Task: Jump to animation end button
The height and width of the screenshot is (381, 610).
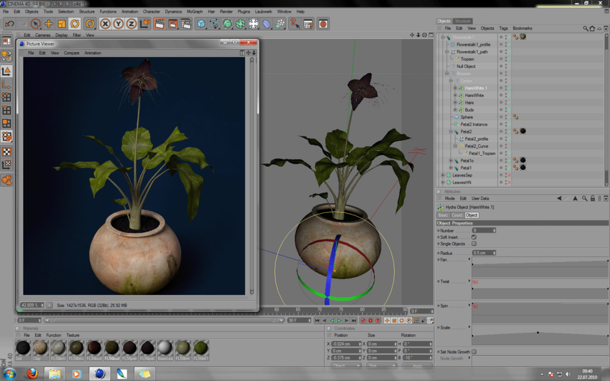Action: pos(354,320)
